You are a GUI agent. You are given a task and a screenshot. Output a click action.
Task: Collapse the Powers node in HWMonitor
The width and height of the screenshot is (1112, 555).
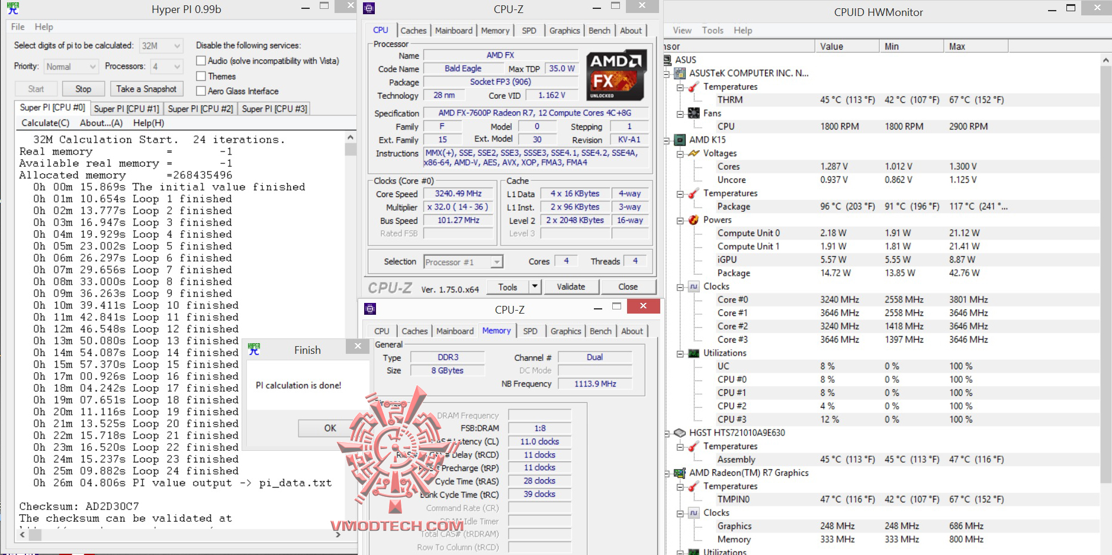[x=680, y=220]
